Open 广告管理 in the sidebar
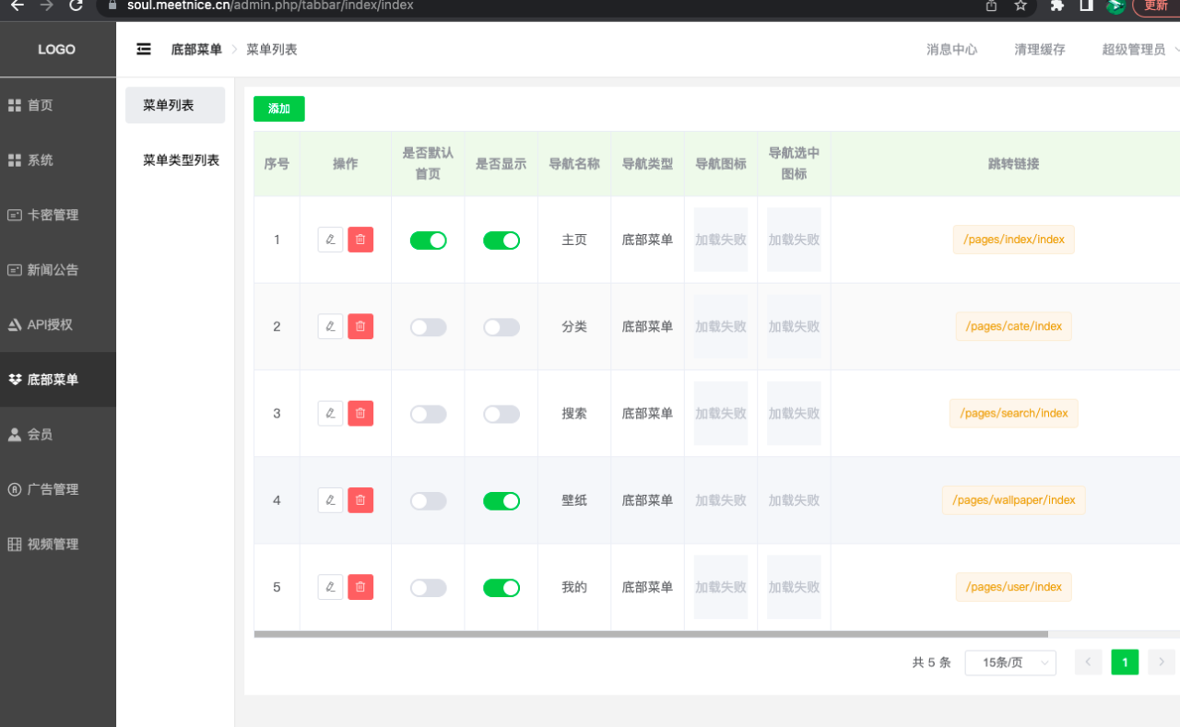Image resolution: width=1180 pixels, height=727 pixels. point(58,489)
